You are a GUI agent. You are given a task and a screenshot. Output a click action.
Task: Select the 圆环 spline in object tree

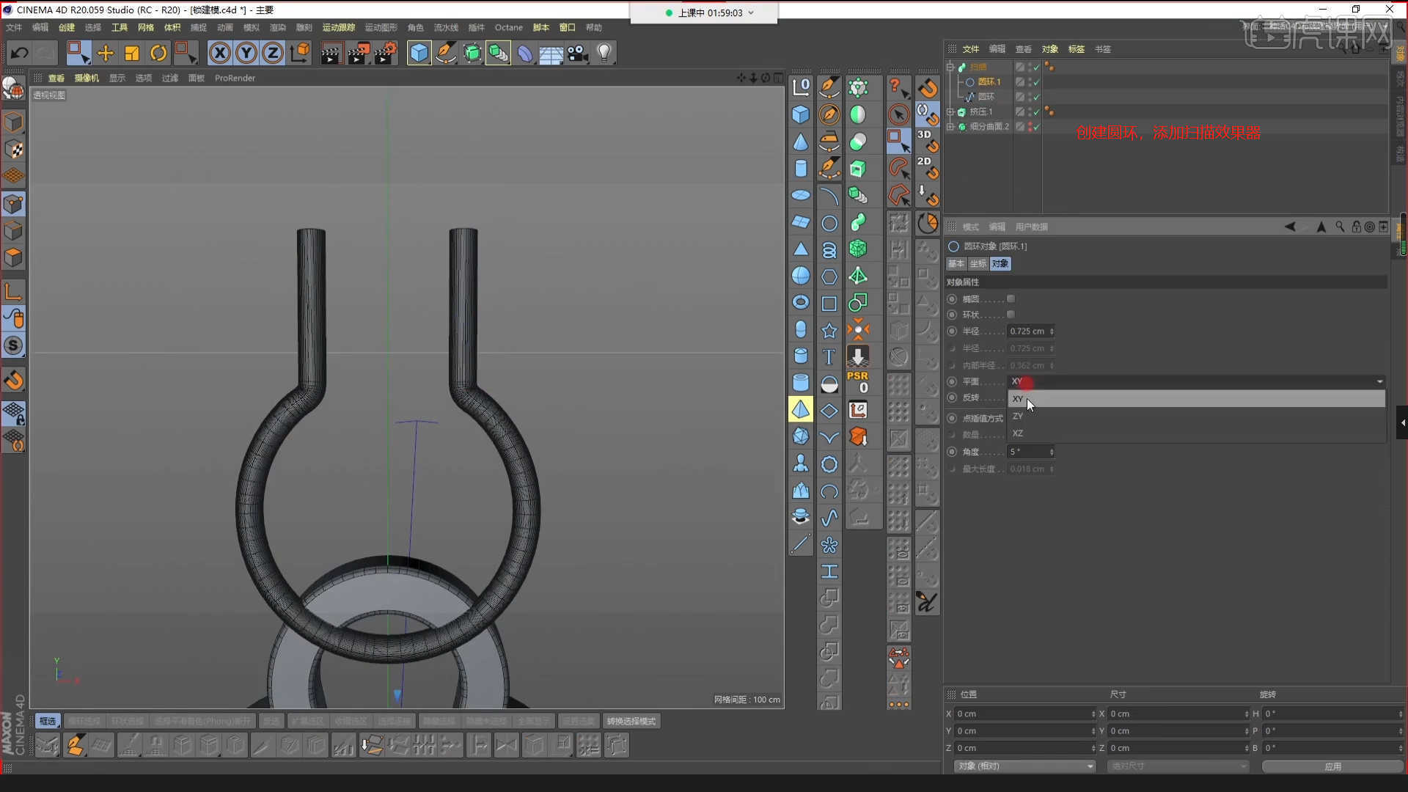tap(986, 97)
